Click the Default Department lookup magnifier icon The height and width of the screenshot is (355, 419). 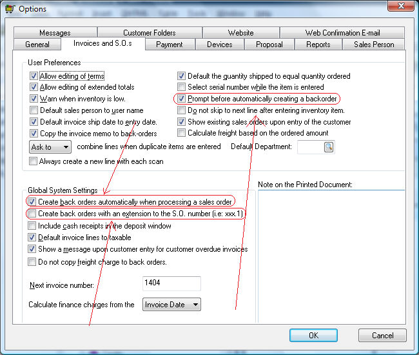coord(328,147)
